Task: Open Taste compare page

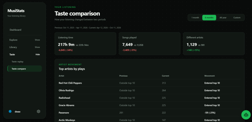Action: [25, 69]
